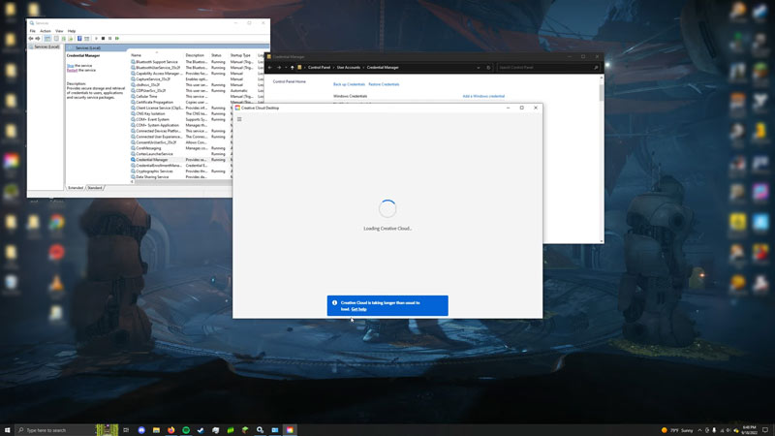Open the hamburger menu in Creative Cloud Desktop
The image size is (775, 436).
pyautogui.click(x=239, y=119)
